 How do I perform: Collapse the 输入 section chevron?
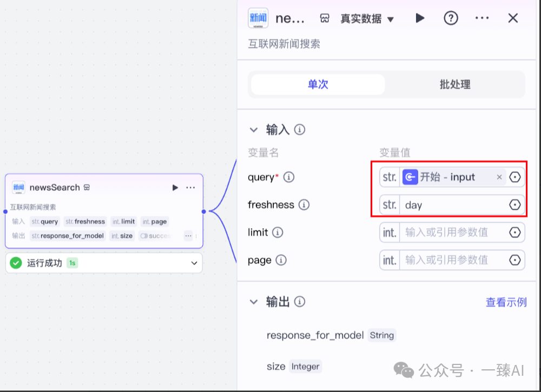(x=253, y=129)
